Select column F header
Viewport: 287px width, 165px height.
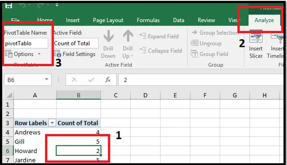pos(205,95)
